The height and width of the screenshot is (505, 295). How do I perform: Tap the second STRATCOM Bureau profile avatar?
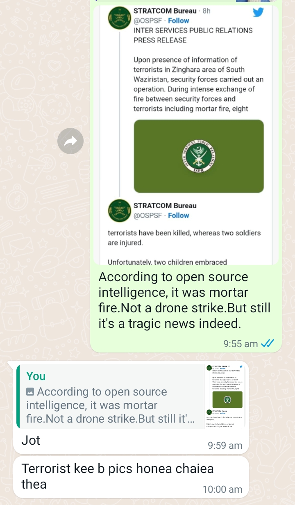coord(119,211)
